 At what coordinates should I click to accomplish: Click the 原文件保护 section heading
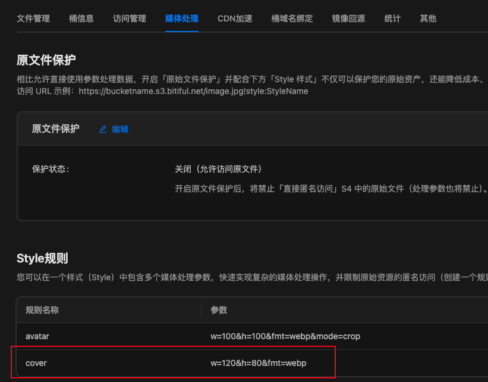click(x=46, y=60)
